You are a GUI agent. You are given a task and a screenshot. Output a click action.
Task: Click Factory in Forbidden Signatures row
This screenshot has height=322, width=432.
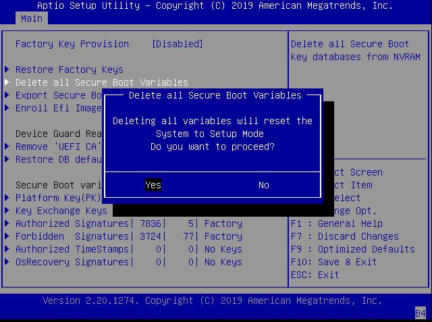[x=223, y=236]
